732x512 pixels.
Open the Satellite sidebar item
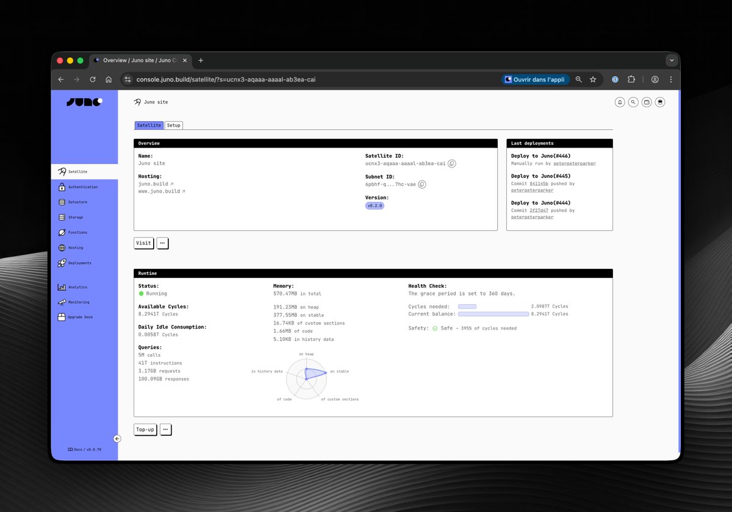[x=84, y=172]
